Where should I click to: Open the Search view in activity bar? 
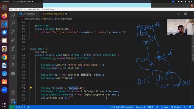tap(13, 23)
